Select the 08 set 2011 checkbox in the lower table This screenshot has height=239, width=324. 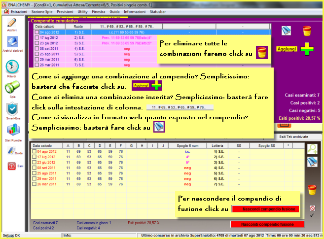[x=34, y=168]
